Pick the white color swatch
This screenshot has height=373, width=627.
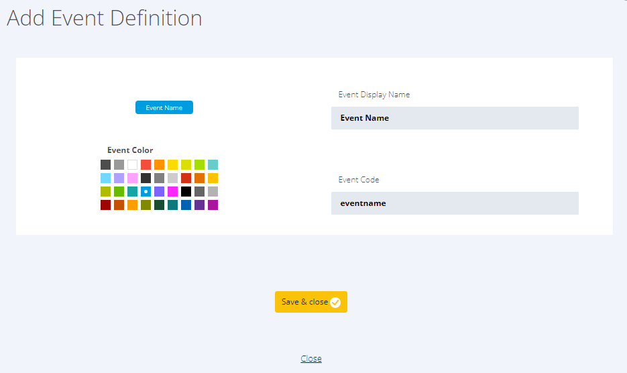tap(132, 164)
